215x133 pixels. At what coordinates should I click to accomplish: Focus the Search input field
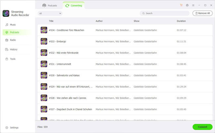tap(164, 13)
